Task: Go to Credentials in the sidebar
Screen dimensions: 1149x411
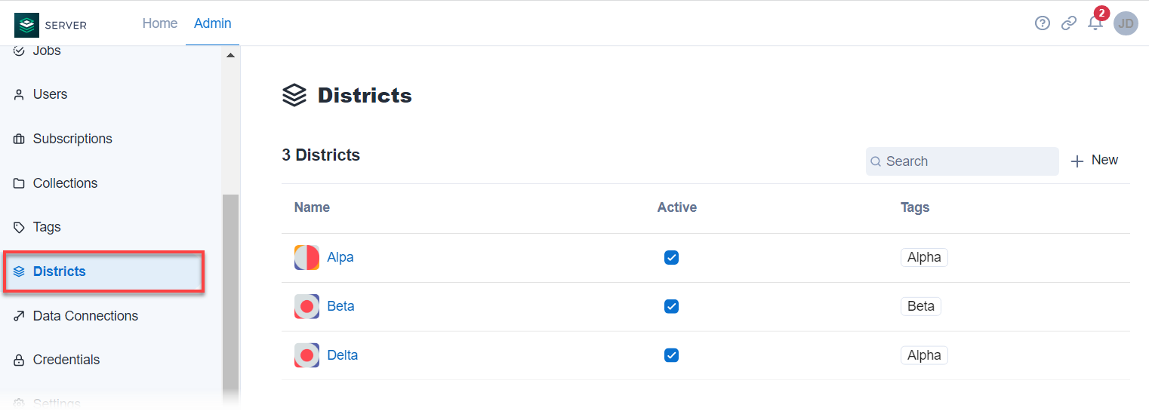Action: pyautogui.click(x=66, y=360)
